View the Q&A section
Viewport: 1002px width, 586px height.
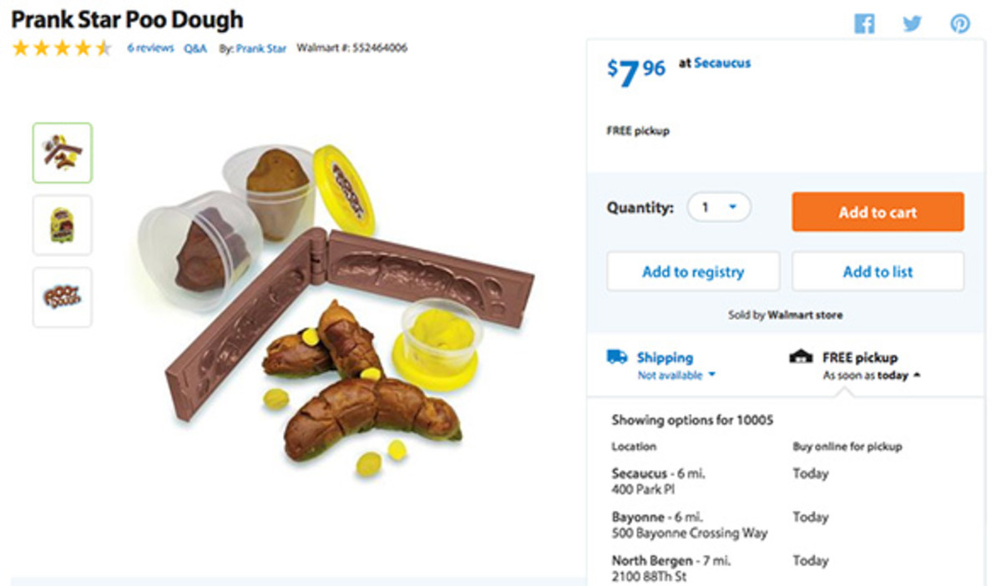[x=195, y=48]
